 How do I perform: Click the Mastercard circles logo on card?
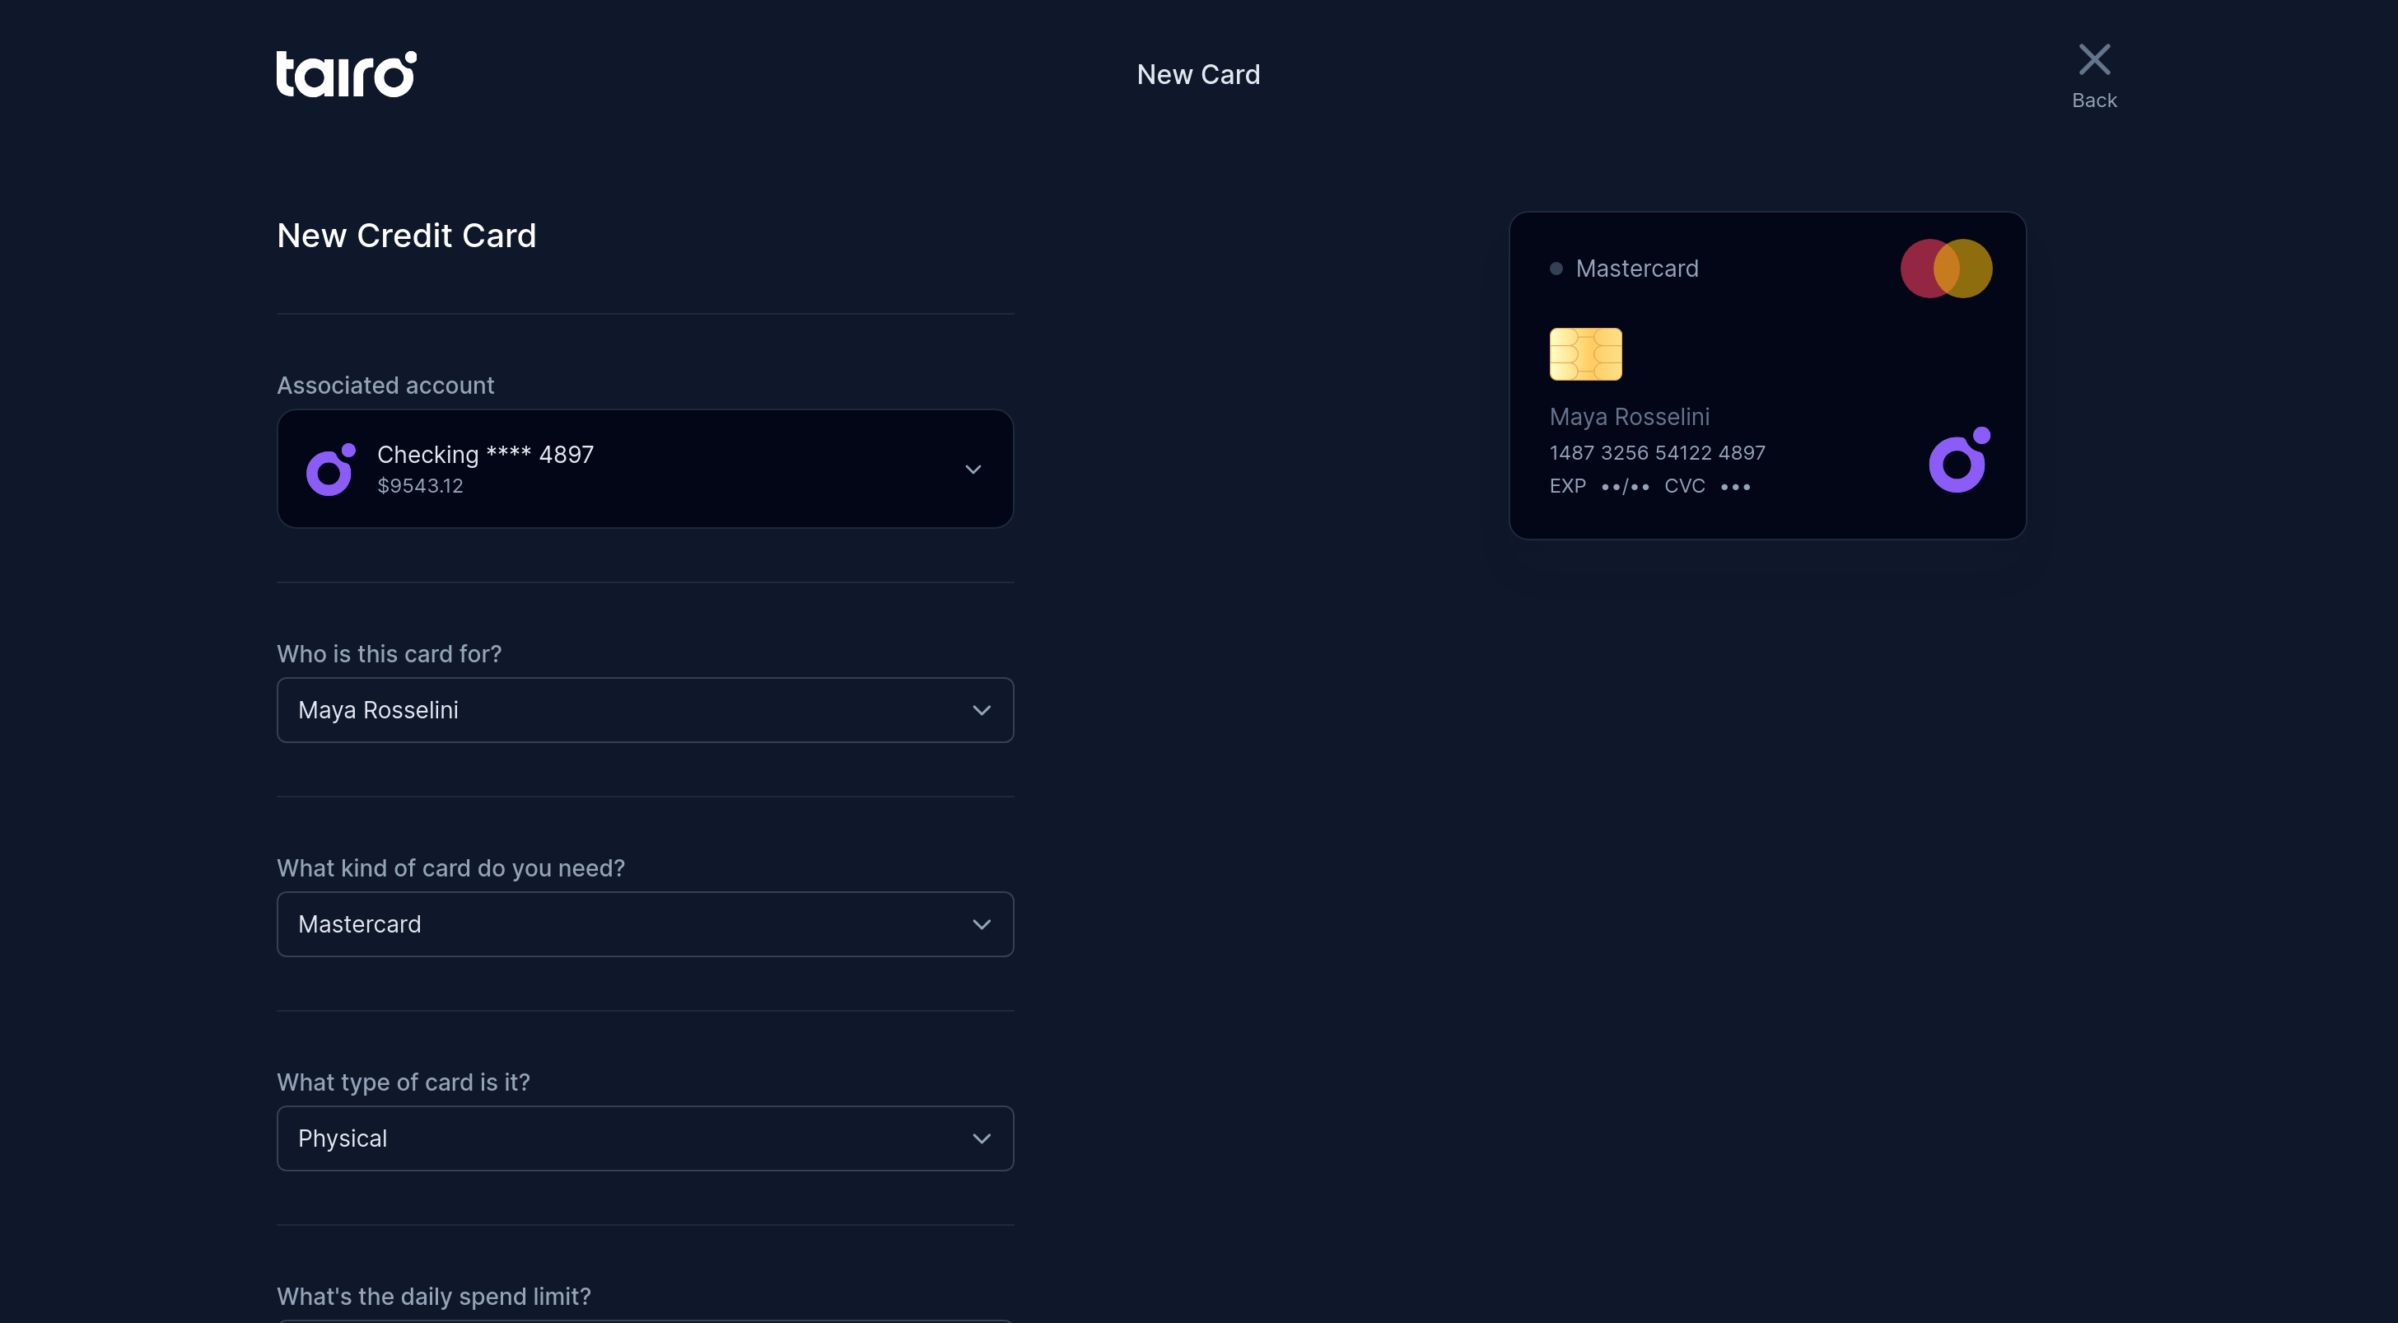(x=1946, y=268)
